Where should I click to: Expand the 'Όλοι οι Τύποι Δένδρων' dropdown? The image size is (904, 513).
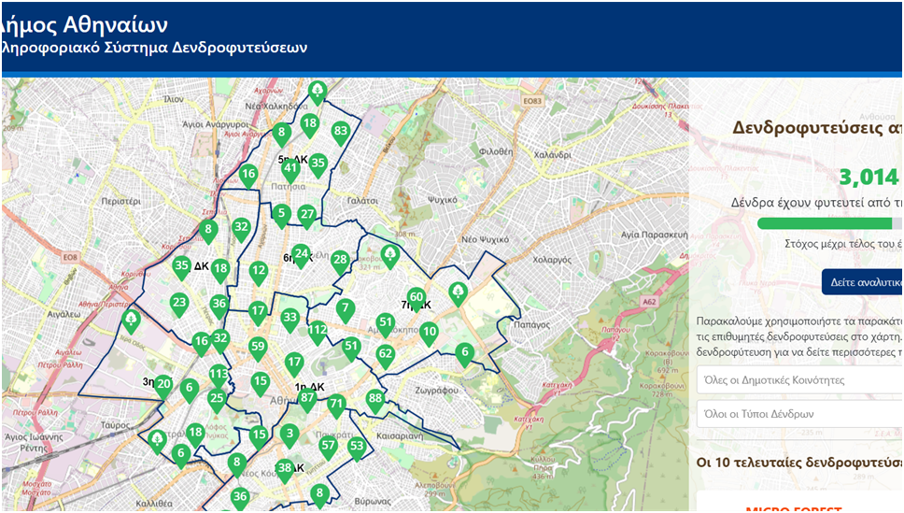tap(799, 414)
